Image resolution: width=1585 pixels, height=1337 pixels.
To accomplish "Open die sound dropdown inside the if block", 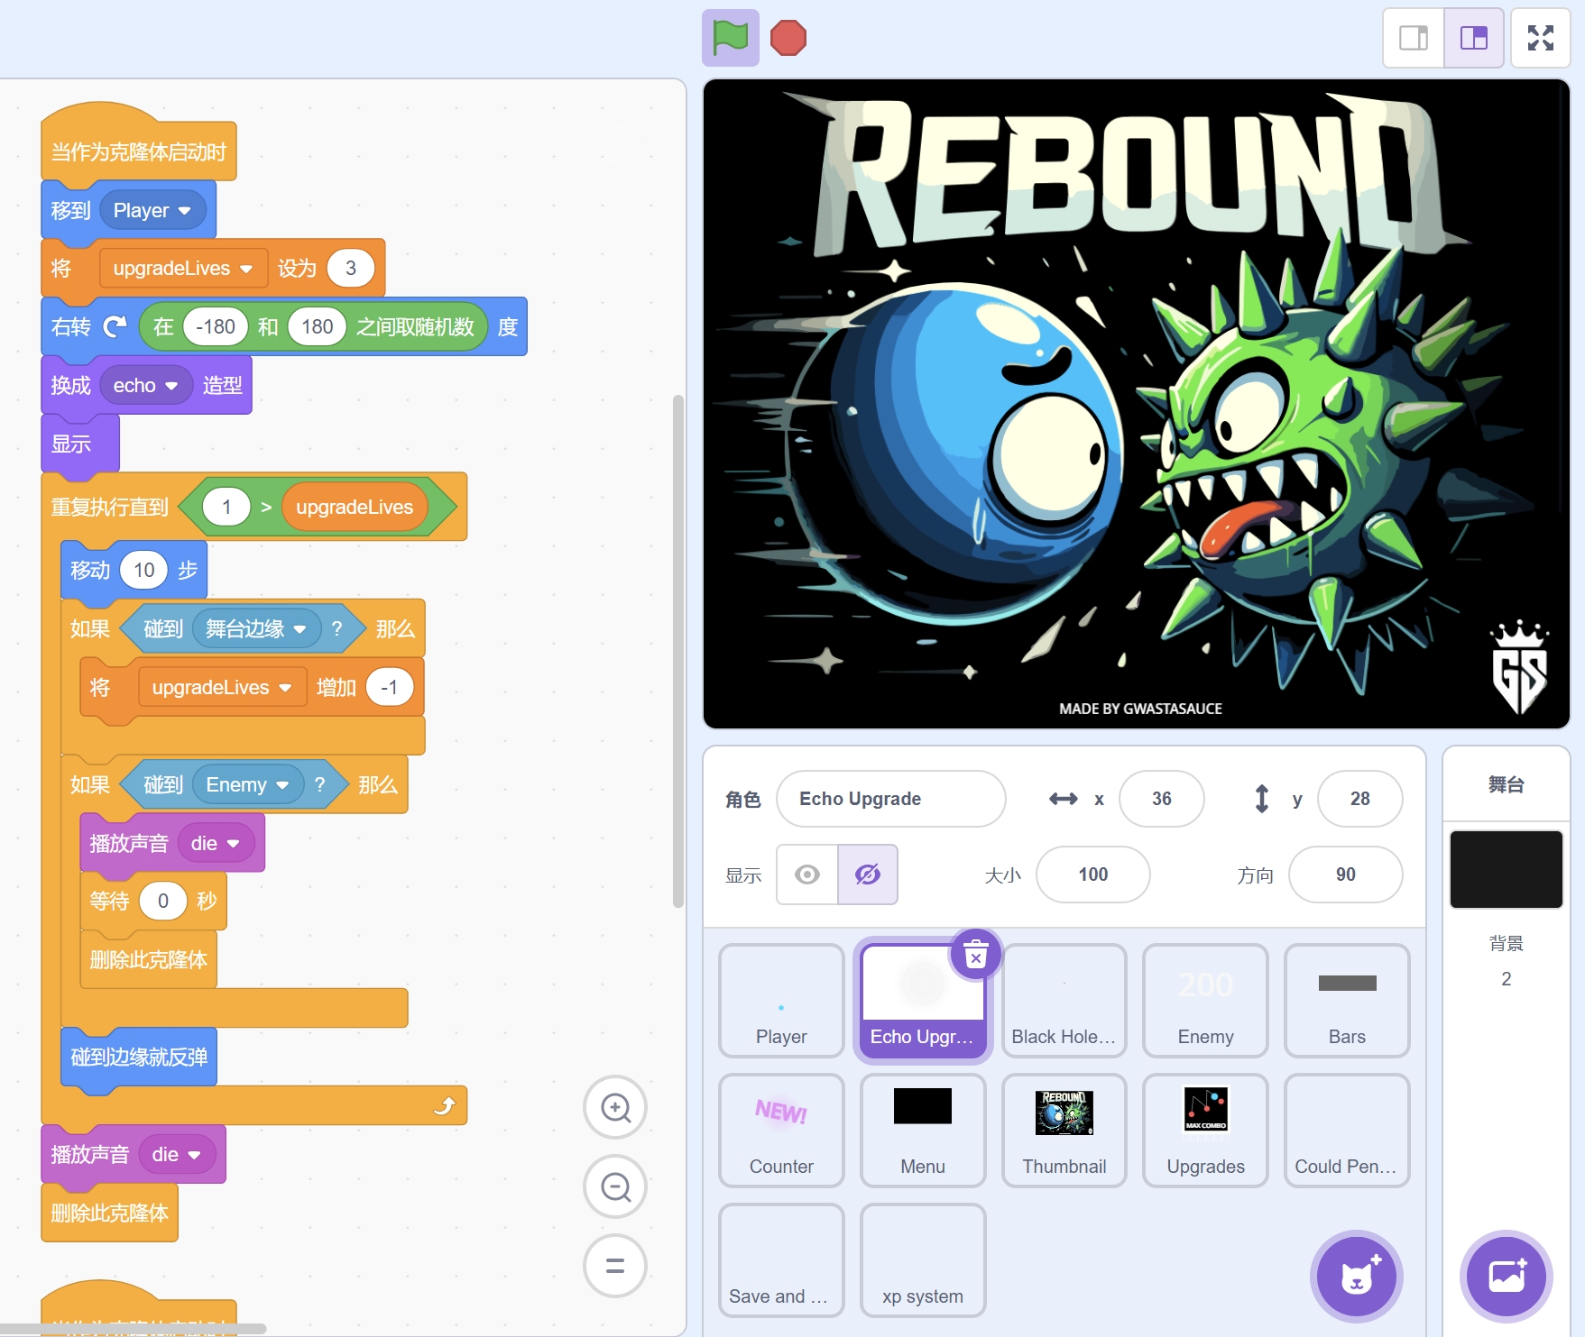I will tap(216, 843).
